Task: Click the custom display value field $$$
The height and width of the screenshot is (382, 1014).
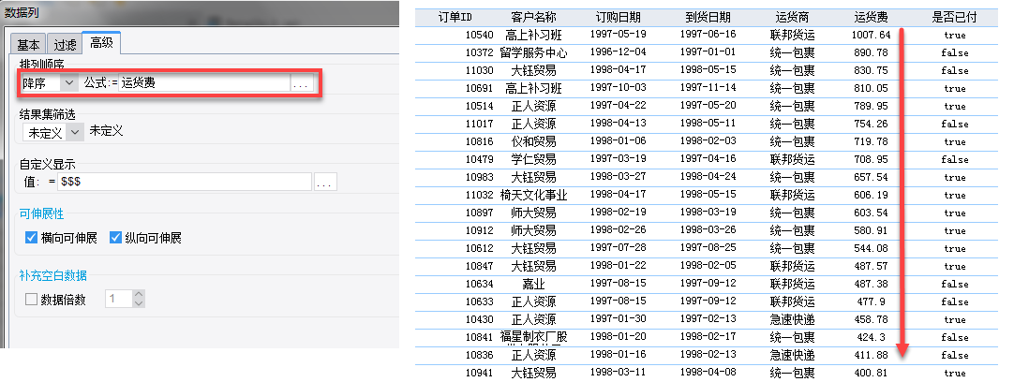Action: pyautogui.click(x=185, y=183)
